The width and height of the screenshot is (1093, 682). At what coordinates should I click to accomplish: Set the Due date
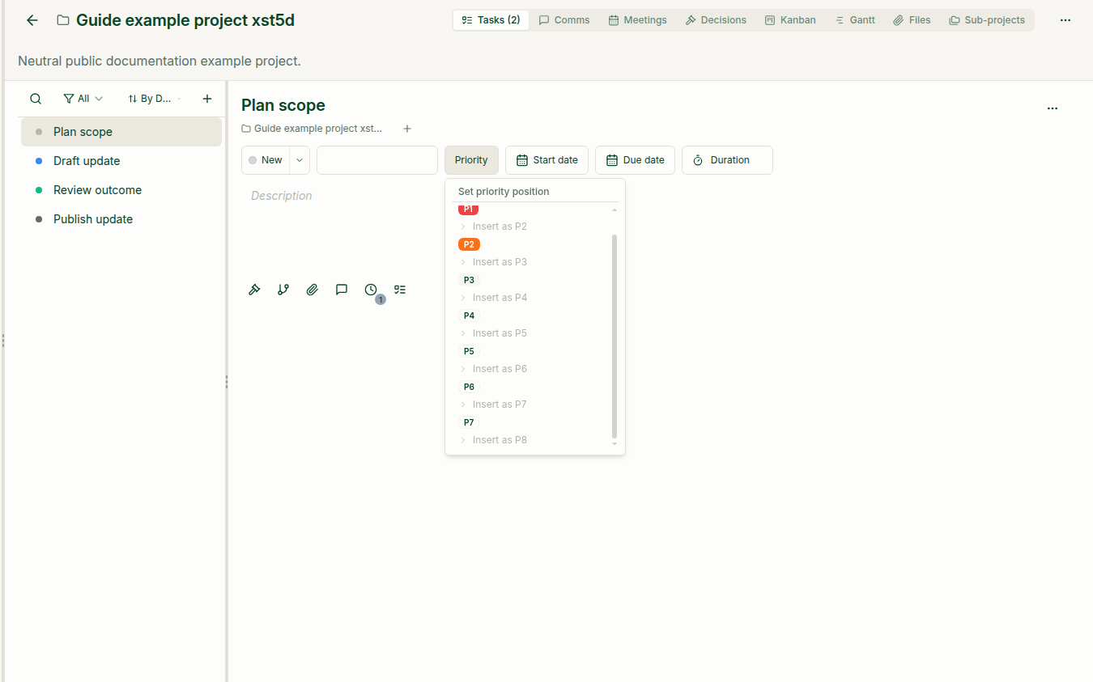(635, 160)
